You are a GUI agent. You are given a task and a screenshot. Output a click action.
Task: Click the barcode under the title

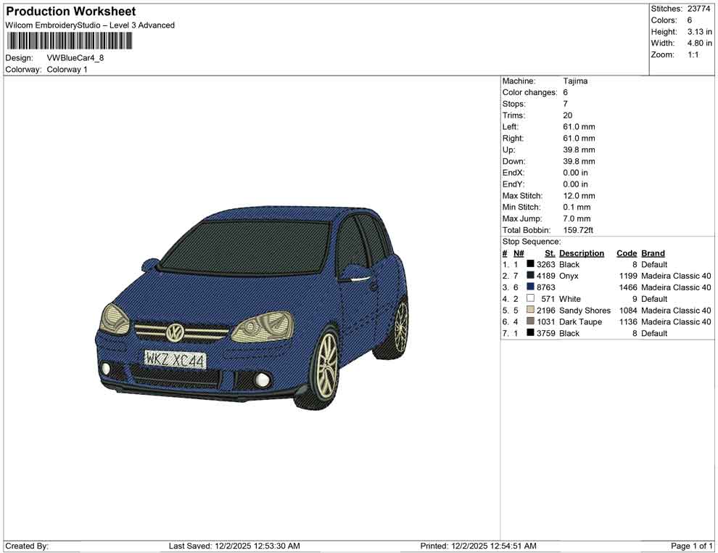(x=69, y=41)
